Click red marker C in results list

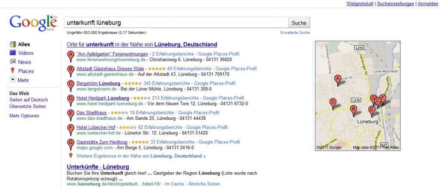(x=71, y=85)
